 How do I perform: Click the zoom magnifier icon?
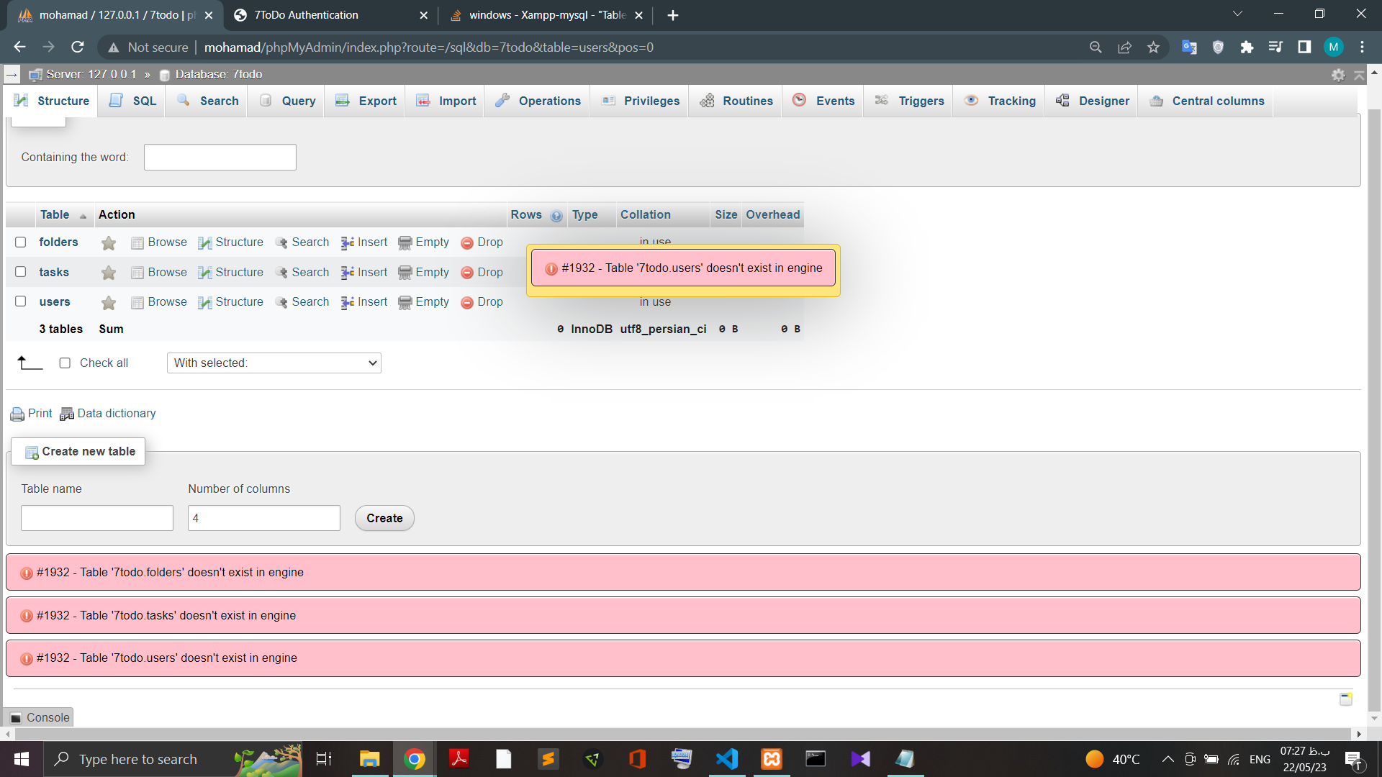1096,47
